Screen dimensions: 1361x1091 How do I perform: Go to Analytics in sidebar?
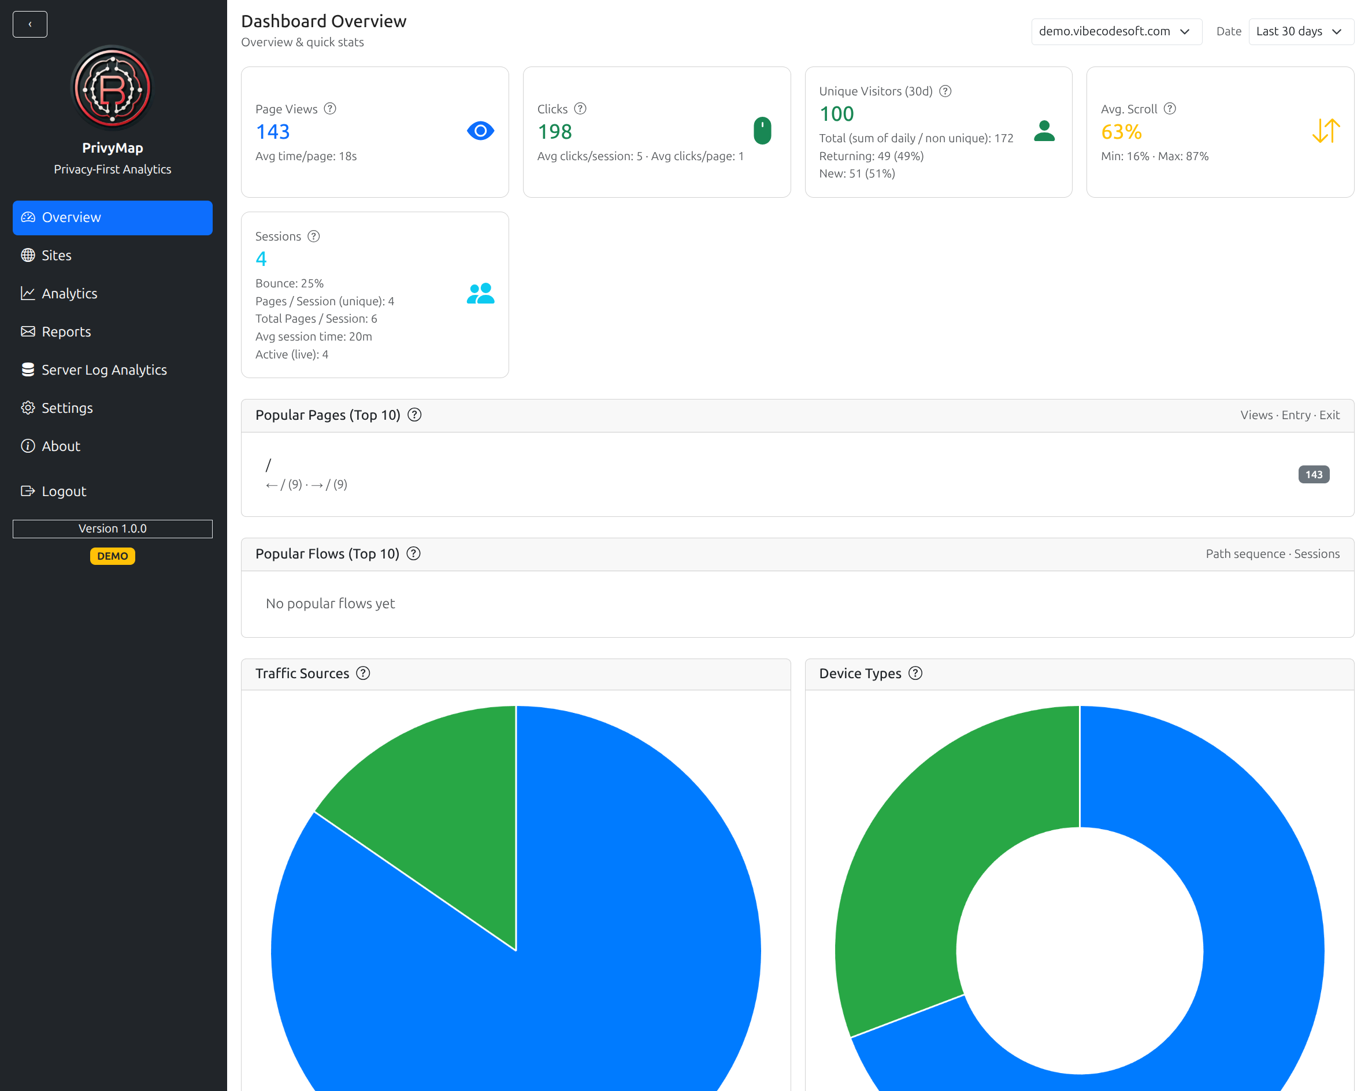pos(69,294)
